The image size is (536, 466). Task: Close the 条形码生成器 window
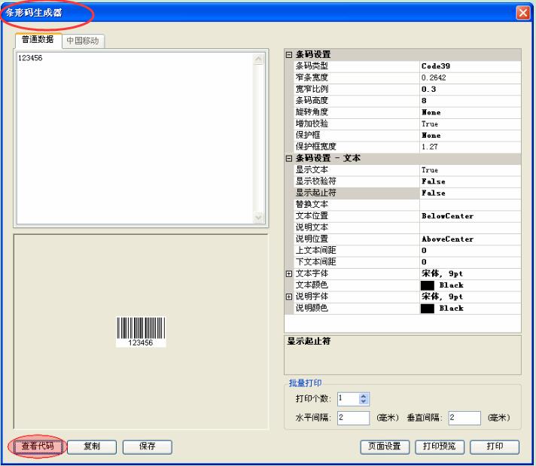pos(523,13)
